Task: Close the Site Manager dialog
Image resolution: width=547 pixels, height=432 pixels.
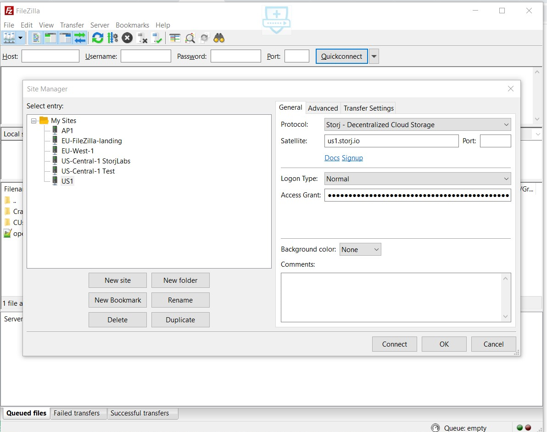Action: click(511, 89)
